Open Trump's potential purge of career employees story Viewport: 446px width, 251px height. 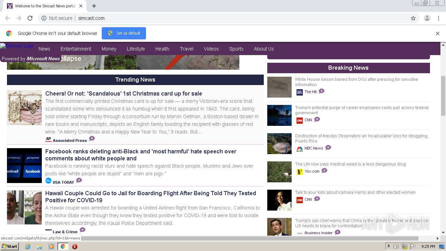pos(362,110)
